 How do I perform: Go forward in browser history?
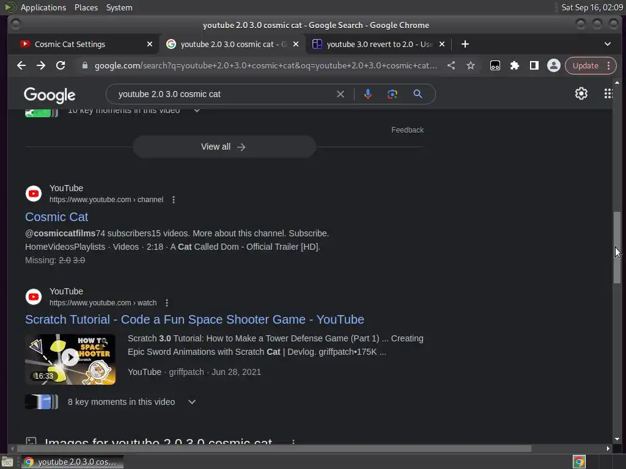(x=41, y=65)
